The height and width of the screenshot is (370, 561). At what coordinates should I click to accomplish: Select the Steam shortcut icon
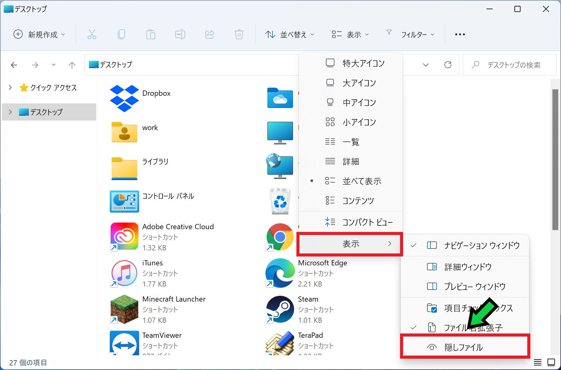[280, 309]
